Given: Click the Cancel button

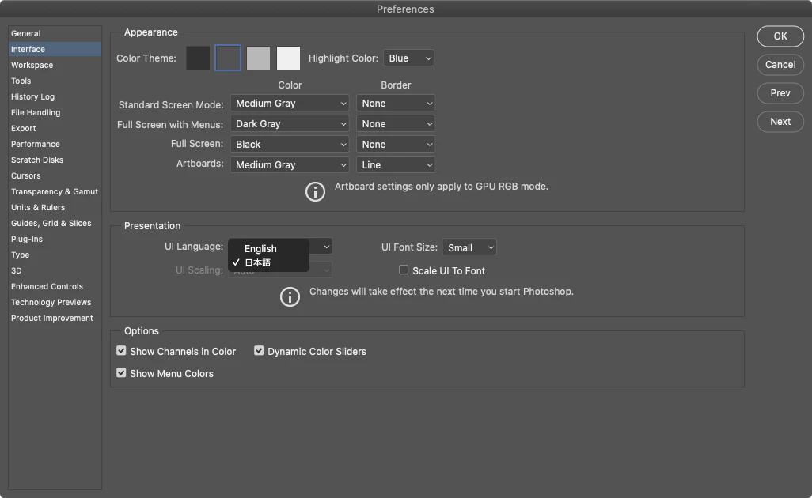Looking at the screenshot, I should [780, 65].
